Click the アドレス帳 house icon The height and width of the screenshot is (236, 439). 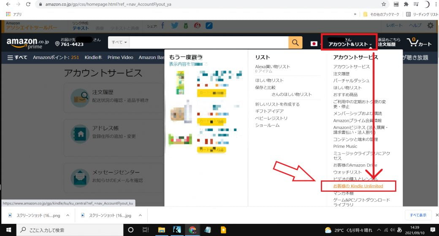[80, 134]
